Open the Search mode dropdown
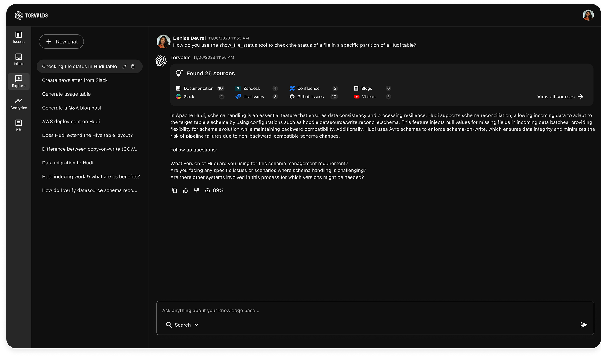The height and width of the screenshot is (357, 601). click(x=183, y=325)
